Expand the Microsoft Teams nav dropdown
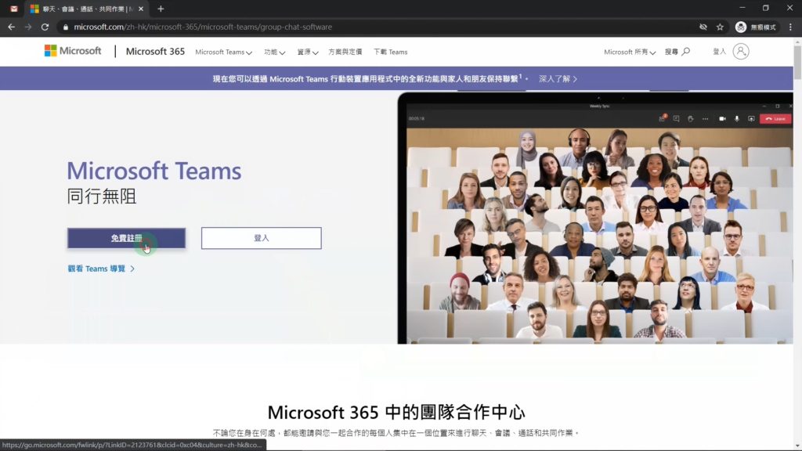Viewport: 802px width, 451px height. [223, 52]
